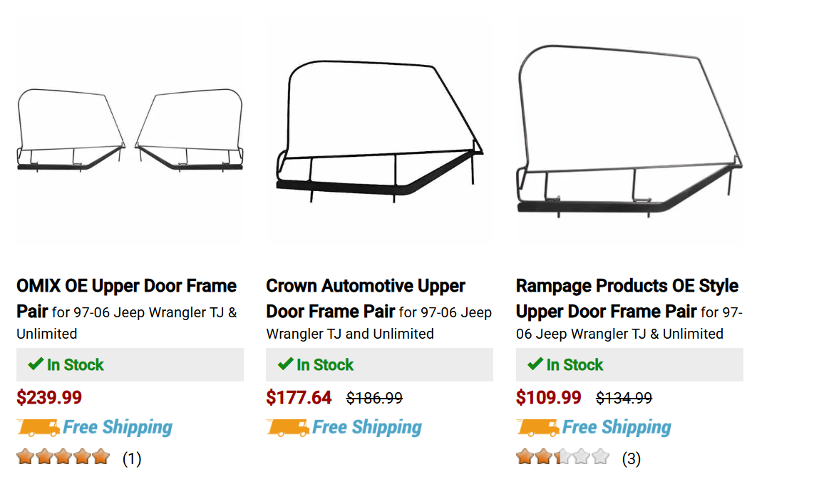The height and width of the screenshot is (487, 814).
Task: Click the OMIX free shipping truck icon
Action: tap(38, 428)
